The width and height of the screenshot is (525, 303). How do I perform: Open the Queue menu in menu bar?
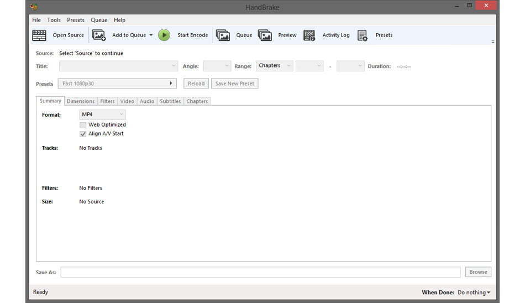click(x=99, y=20)
